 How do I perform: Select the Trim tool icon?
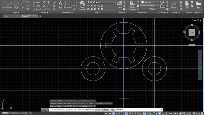pyautogui.click(x=49, y=2)
